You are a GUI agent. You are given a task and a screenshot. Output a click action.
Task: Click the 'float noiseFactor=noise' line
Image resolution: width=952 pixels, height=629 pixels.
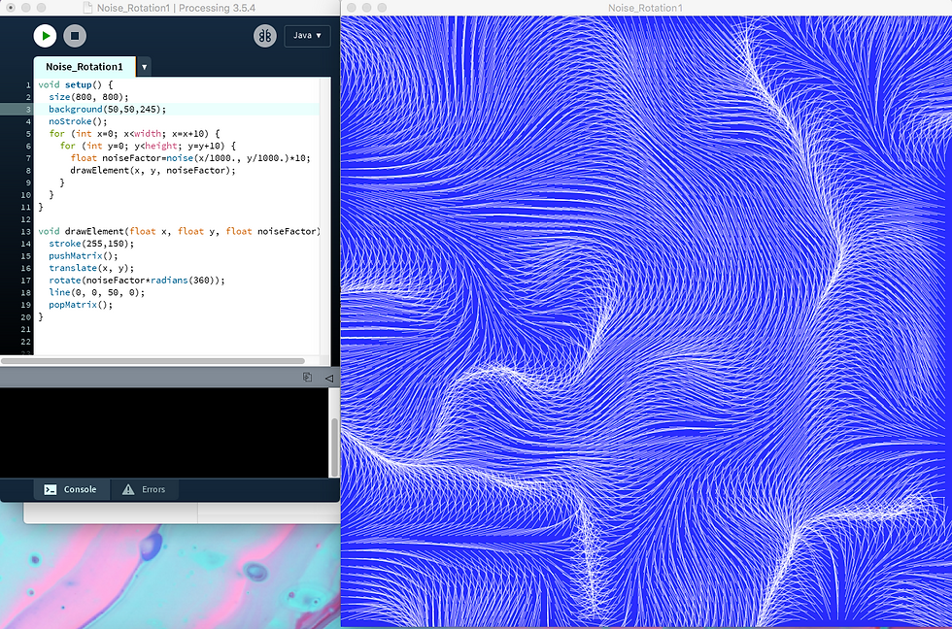pyautogui.click(x=190, y=157)
